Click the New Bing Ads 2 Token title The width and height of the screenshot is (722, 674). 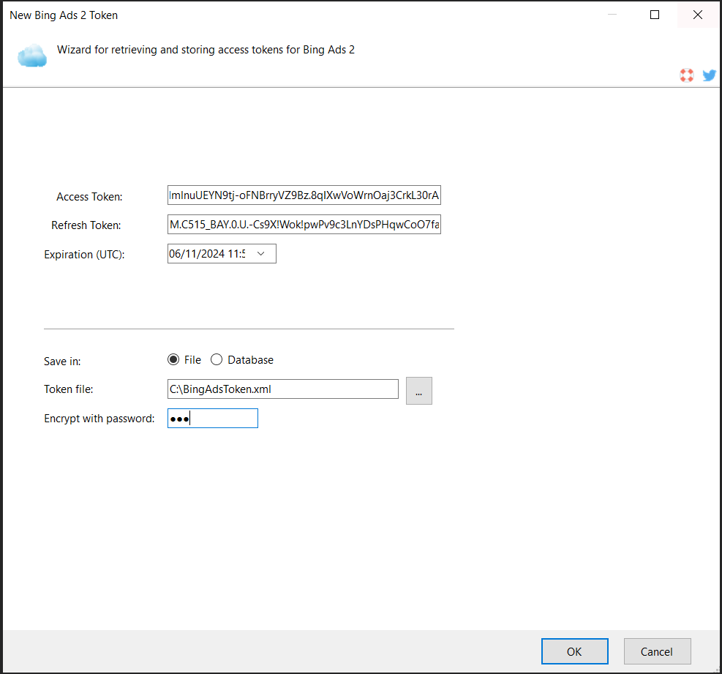[64, 15]
